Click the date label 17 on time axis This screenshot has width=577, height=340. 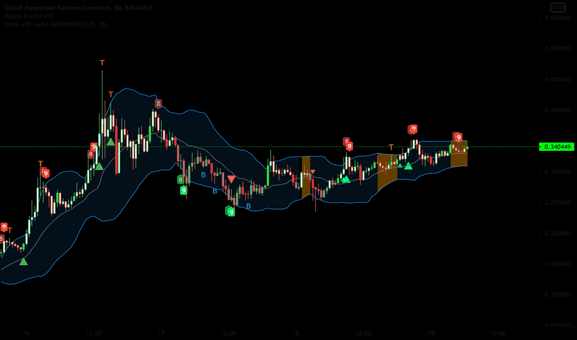(161, 334)
